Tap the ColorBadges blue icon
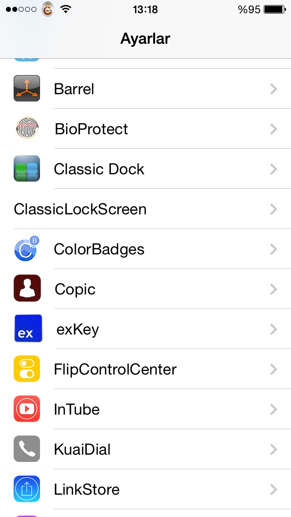This screenshot has height=517, width=291. tap(27, 248)
